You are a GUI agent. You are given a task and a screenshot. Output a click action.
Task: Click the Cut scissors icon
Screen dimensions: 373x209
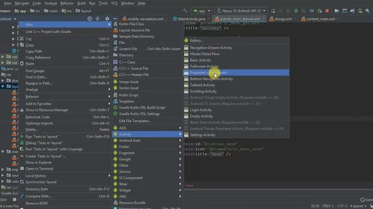pos(22,39)
